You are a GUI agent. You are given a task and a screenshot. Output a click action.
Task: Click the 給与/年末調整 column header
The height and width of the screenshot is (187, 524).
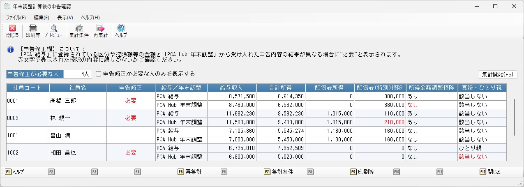[181, 88]
